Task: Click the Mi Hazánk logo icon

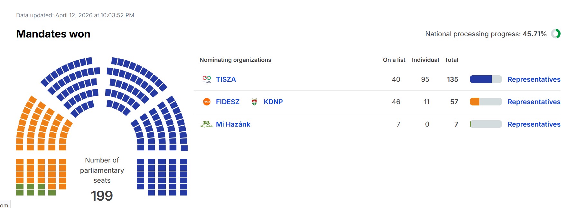Action: (207, 124)
